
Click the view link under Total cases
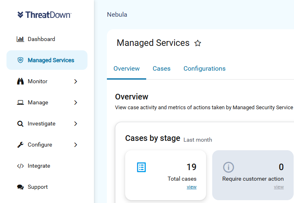click(x=192, y=187)
